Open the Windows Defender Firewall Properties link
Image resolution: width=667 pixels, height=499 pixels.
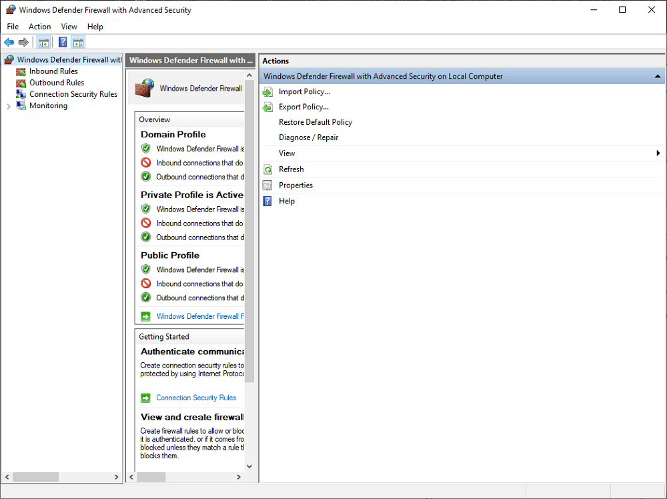coord(200,316)
